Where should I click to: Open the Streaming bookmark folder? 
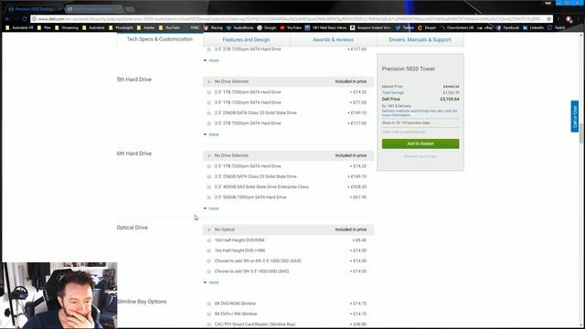(67, 27)
